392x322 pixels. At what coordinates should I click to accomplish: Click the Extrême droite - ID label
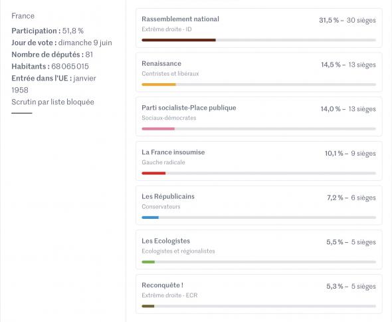point(167,29)
